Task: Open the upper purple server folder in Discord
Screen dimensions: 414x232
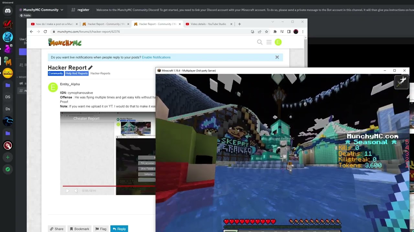Action: coord(8,85)
